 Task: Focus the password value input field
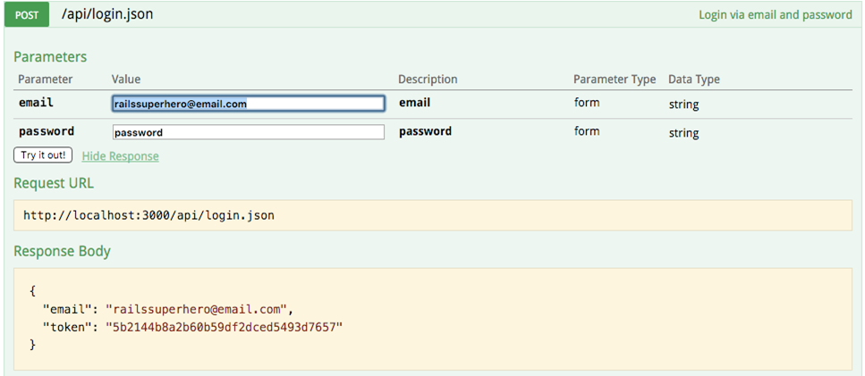tap(248, 132)
